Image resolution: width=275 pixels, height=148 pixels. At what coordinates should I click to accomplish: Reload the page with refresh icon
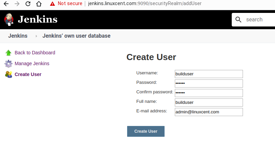(x=28, y=4)
